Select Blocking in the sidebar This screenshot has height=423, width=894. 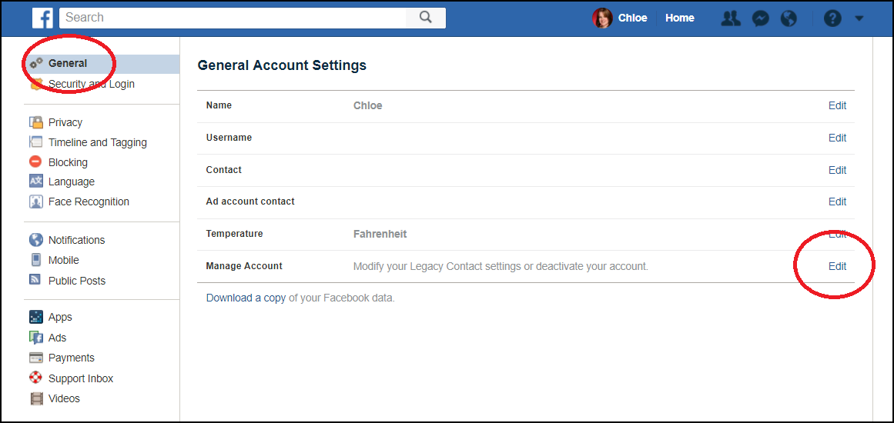click(68, 162)
